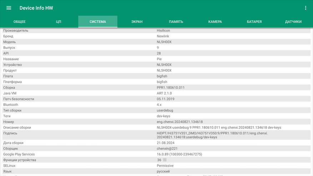Click the Патч безопасности label

pyautogui.click(x=19, y=99)
